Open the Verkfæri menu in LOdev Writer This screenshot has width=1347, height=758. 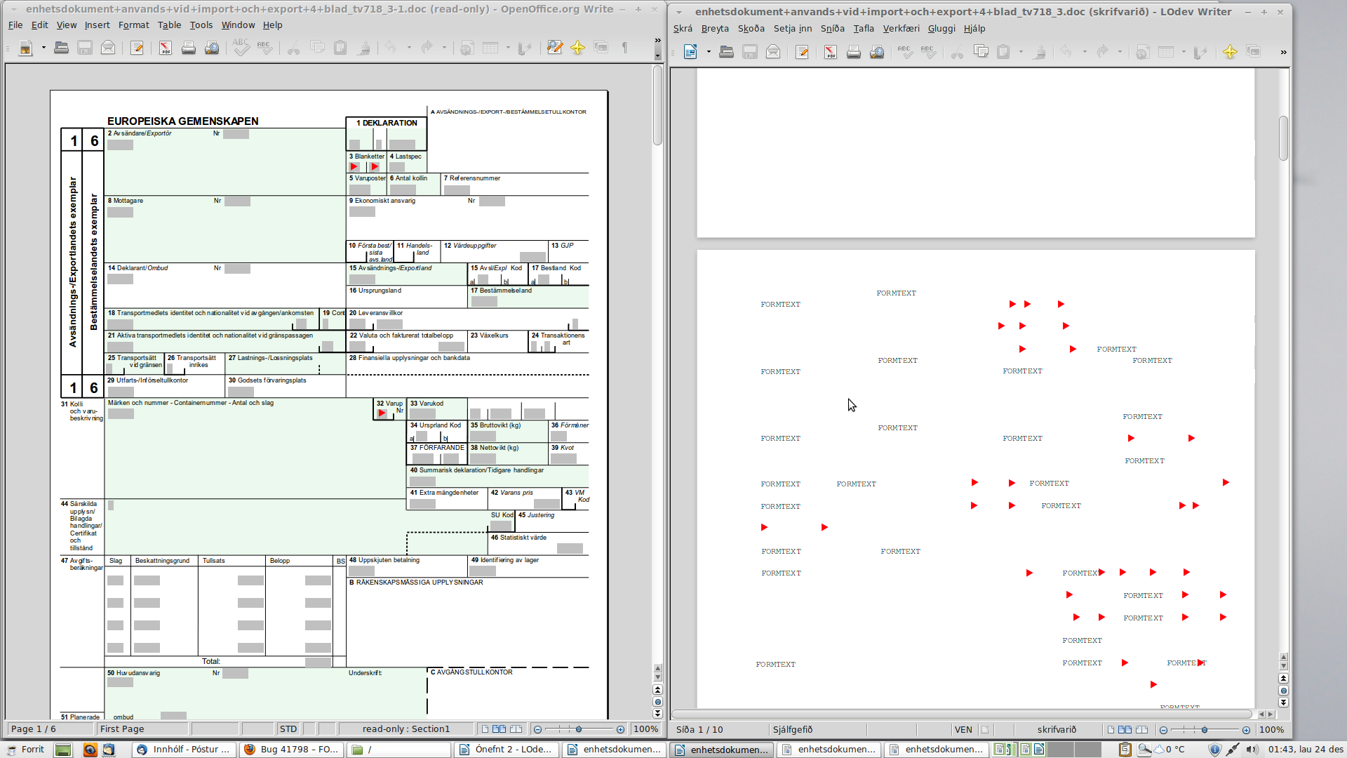(x=900, y=29)
